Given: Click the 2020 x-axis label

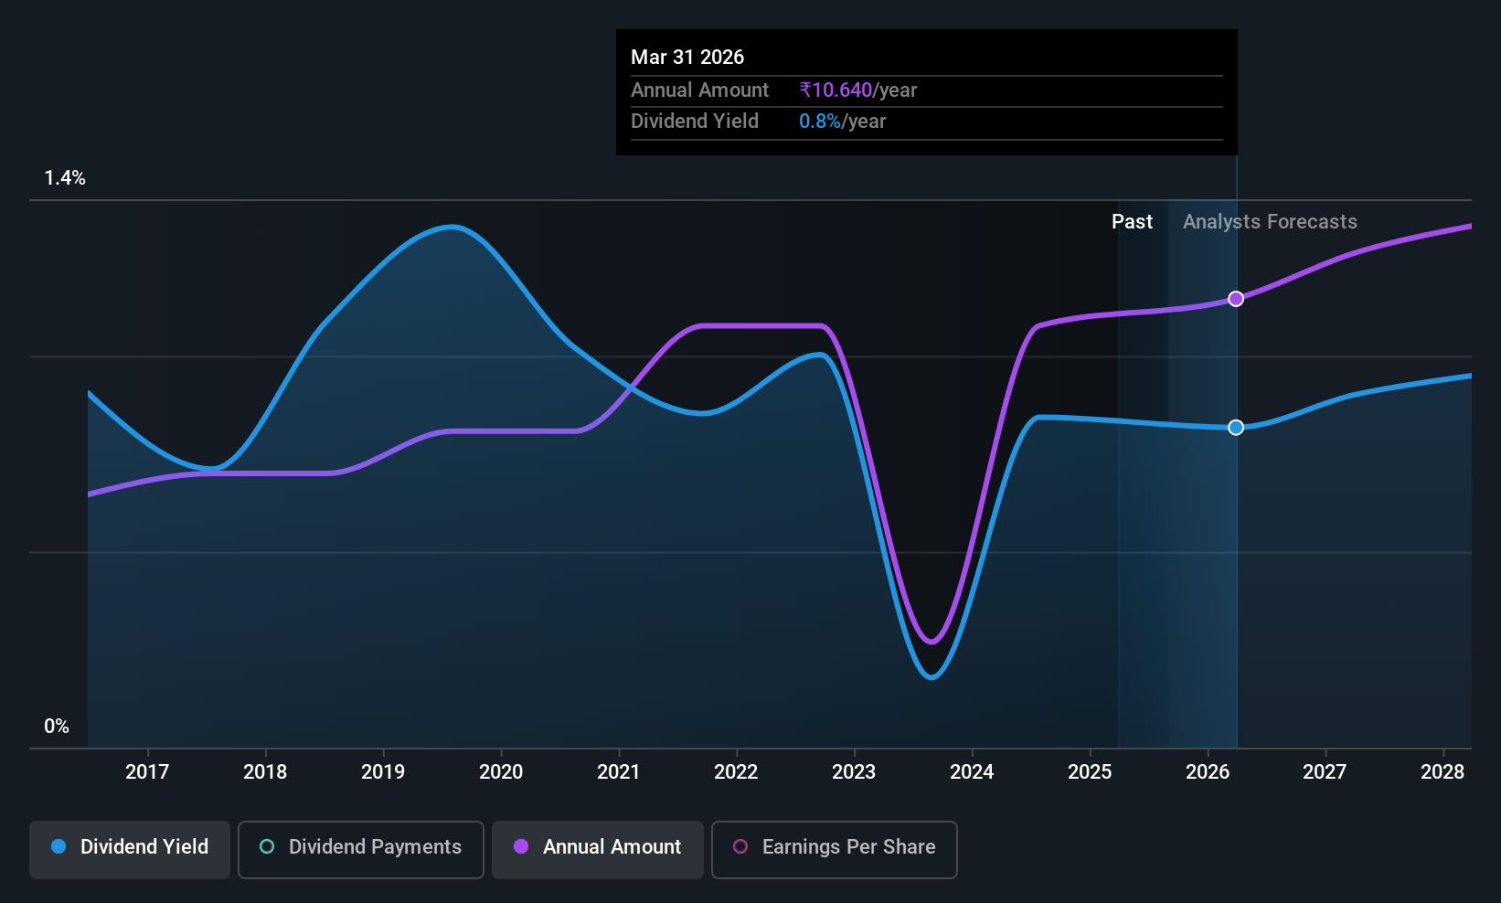Looking at the screenshot, I should pos(501,772).
